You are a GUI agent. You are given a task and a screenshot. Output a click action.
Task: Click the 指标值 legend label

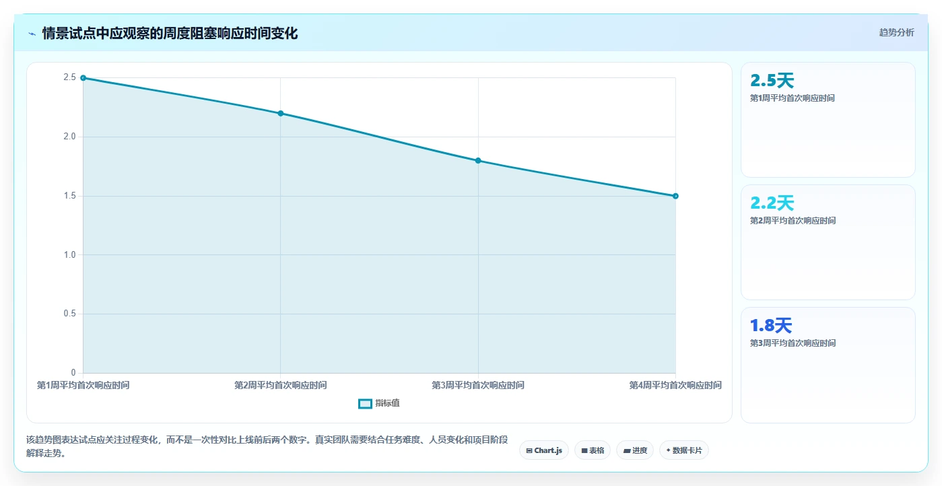pos(387,403)
